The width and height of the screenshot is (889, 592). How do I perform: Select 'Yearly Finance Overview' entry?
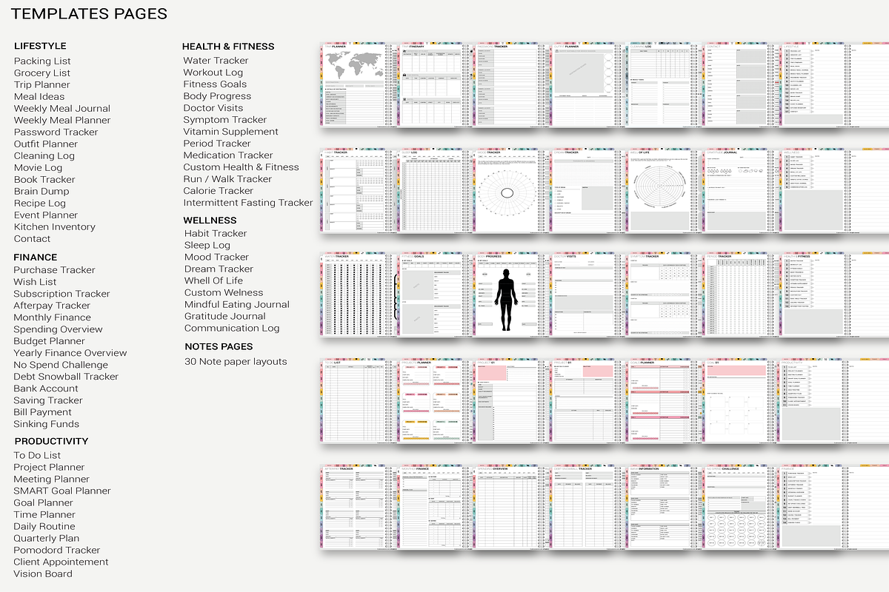(x=70, y=353)
